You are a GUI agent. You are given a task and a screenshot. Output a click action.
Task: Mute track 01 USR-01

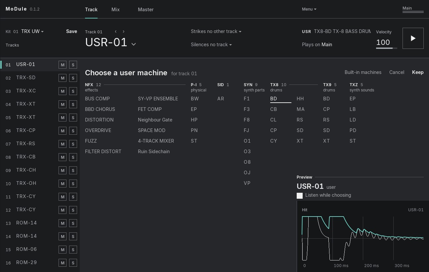(x=63, y=65)
